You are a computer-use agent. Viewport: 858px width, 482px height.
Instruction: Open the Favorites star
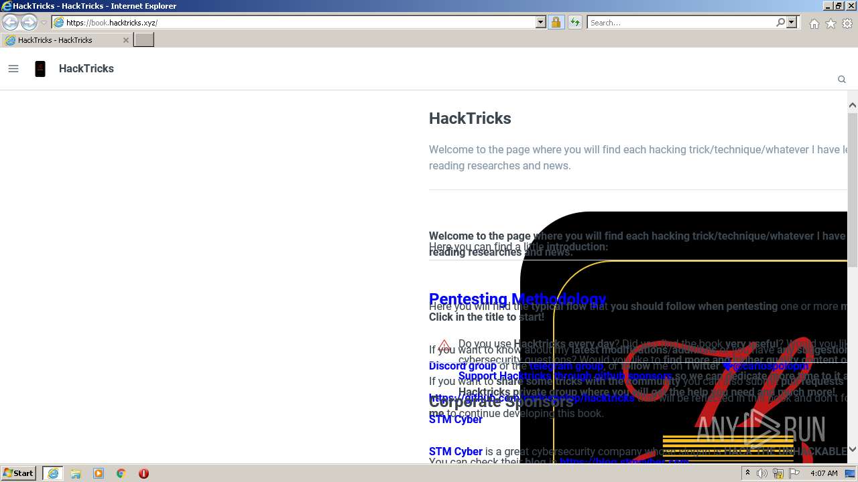[831, 23]
